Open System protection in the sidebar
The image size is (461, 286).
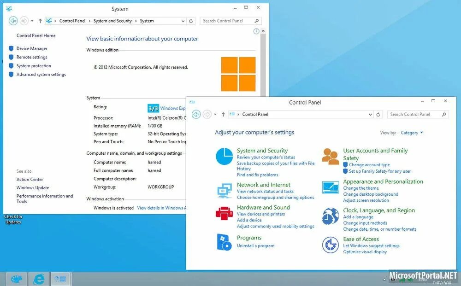coord(34,66)
